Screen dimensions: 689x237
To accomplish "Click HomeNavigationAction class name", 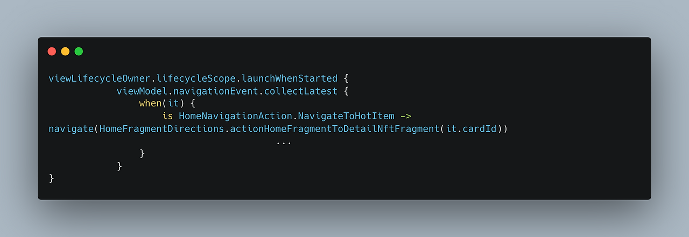I will click(236, 116).
